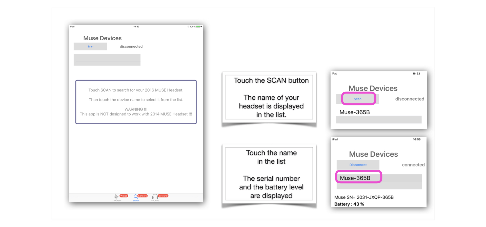Click the empty device list field on large iPad

click(107, 60)
